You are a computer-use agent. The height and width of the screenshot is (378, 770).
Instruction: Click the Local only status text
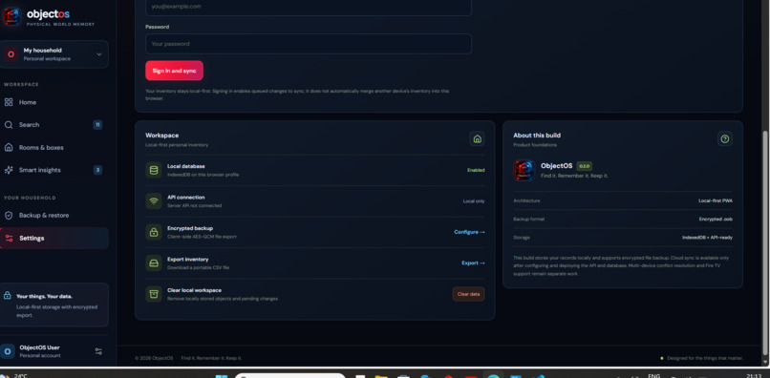coord(474,201)
